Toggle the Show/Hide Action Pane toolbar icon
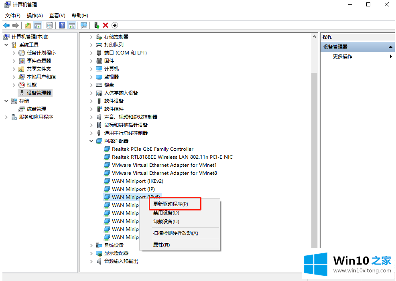This screenshot has width=396, height=281. coord(72,25)
